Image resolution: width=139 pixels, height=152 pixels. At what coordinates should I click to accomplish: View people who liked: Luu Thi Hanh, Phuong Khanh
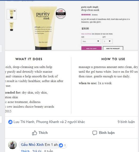tap(49, 122)
